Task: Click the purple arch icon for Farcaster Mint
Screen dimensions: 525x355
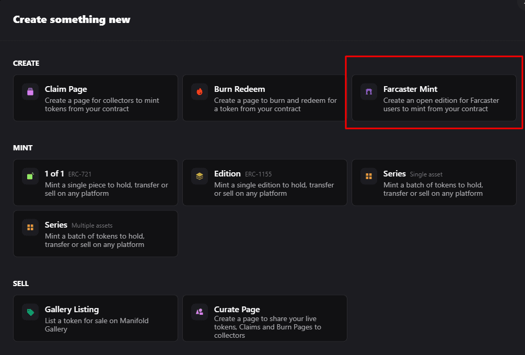Action: (x=369, y=91)
